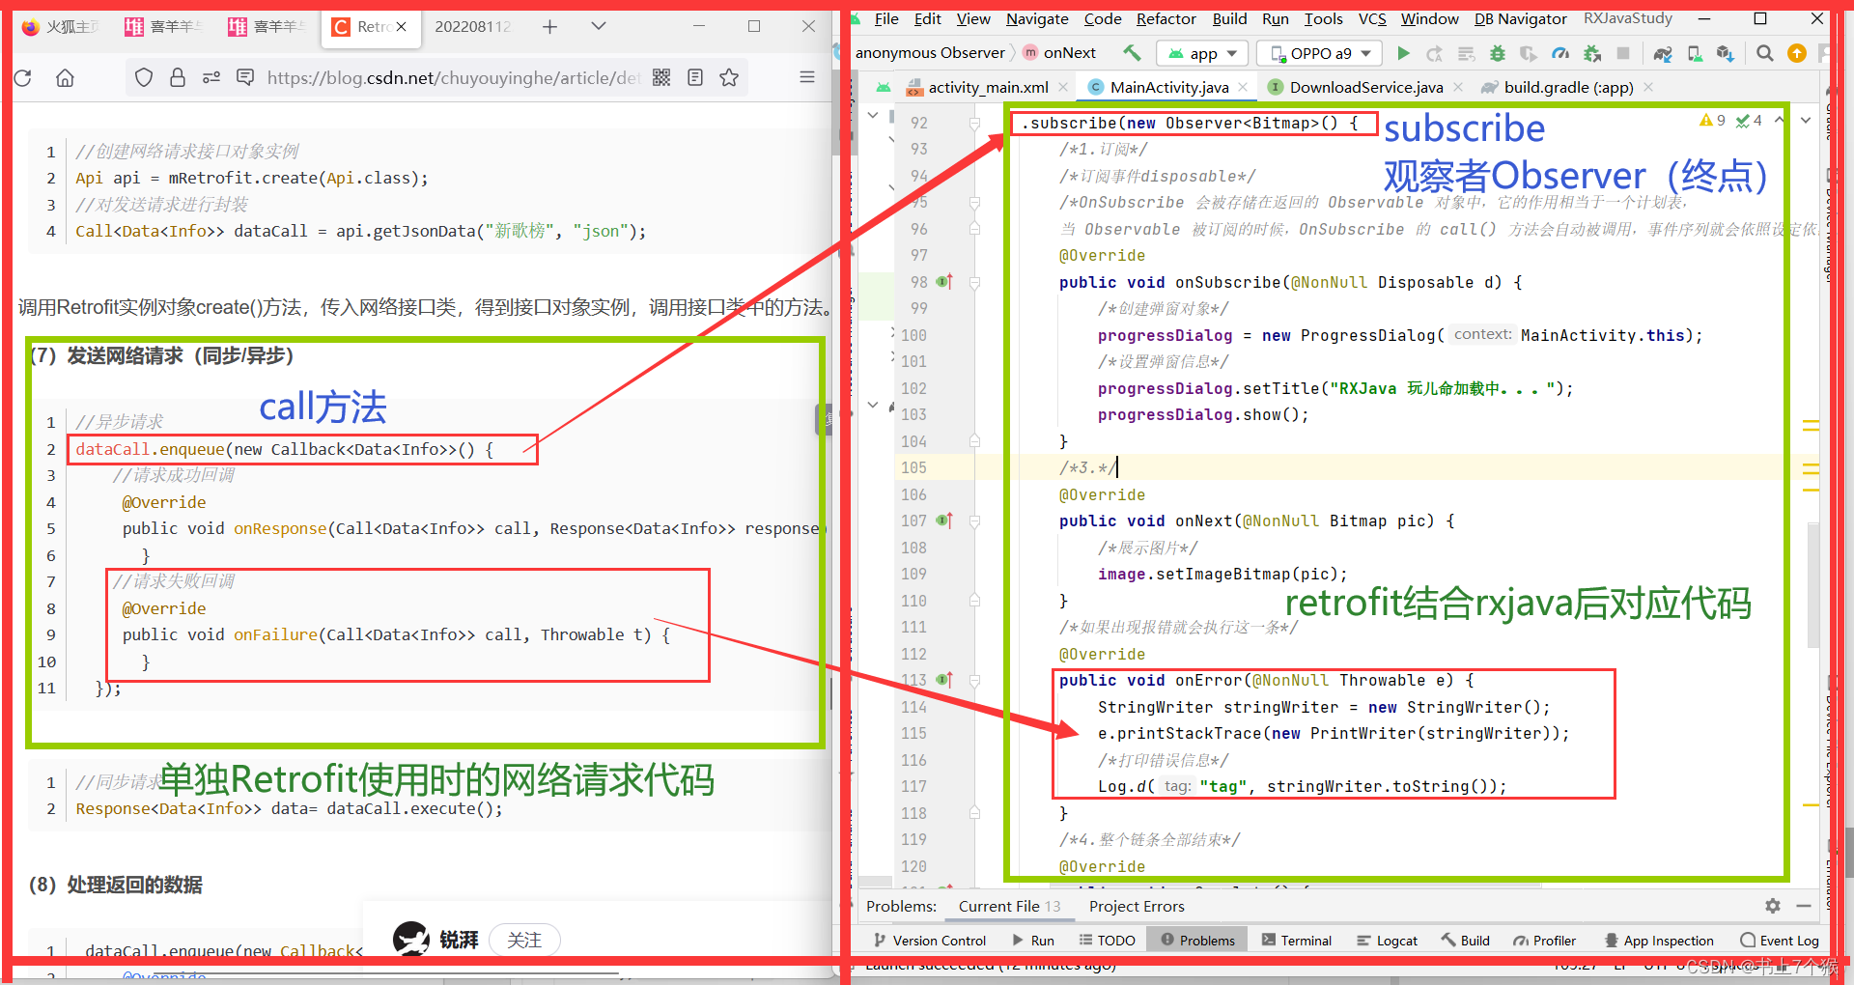Go to Firefox home page icon
1854x985 pixels.
65,77
